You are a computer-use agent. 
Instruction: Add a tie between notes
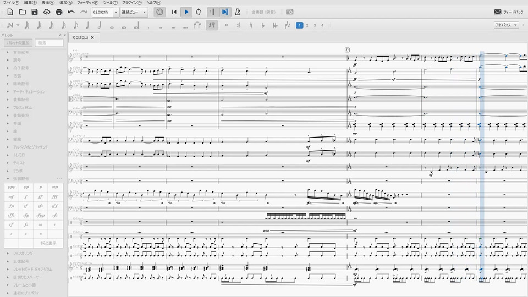click(197, 25)
